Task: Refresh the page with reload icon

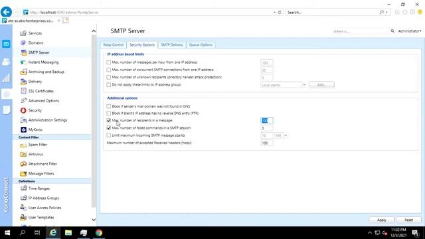Action: pos(280,12)
